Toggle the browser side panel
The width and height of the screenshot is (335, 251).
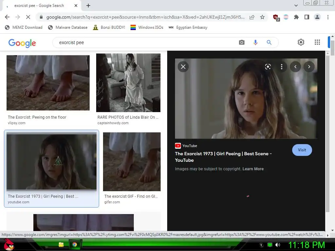(x=307, y=17)
